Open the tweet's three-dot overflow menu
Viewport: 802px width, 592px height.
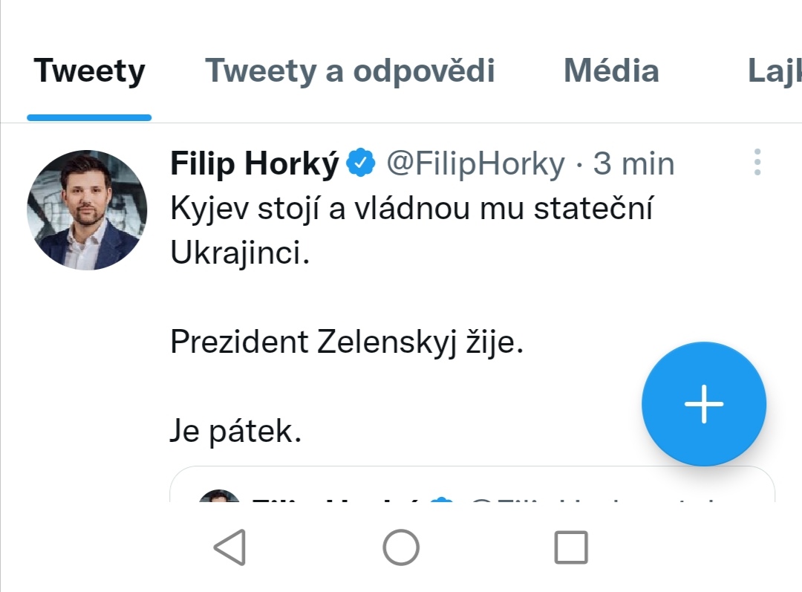(x=757, y=162)
